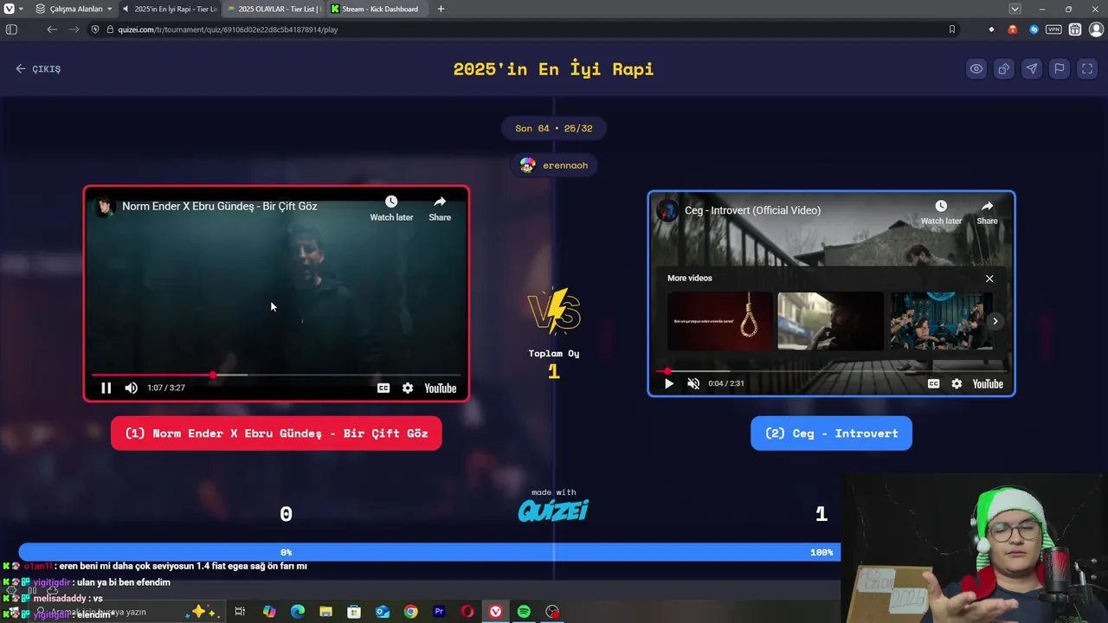This screenshot has width=1108, height=623.
Task: Open a new browser tab
Action: coord(441,9)
